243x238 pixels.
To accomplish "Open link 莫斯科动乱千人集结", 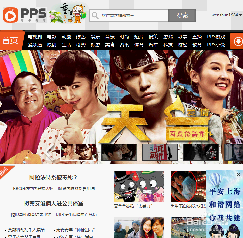I will tap(26, 230).
